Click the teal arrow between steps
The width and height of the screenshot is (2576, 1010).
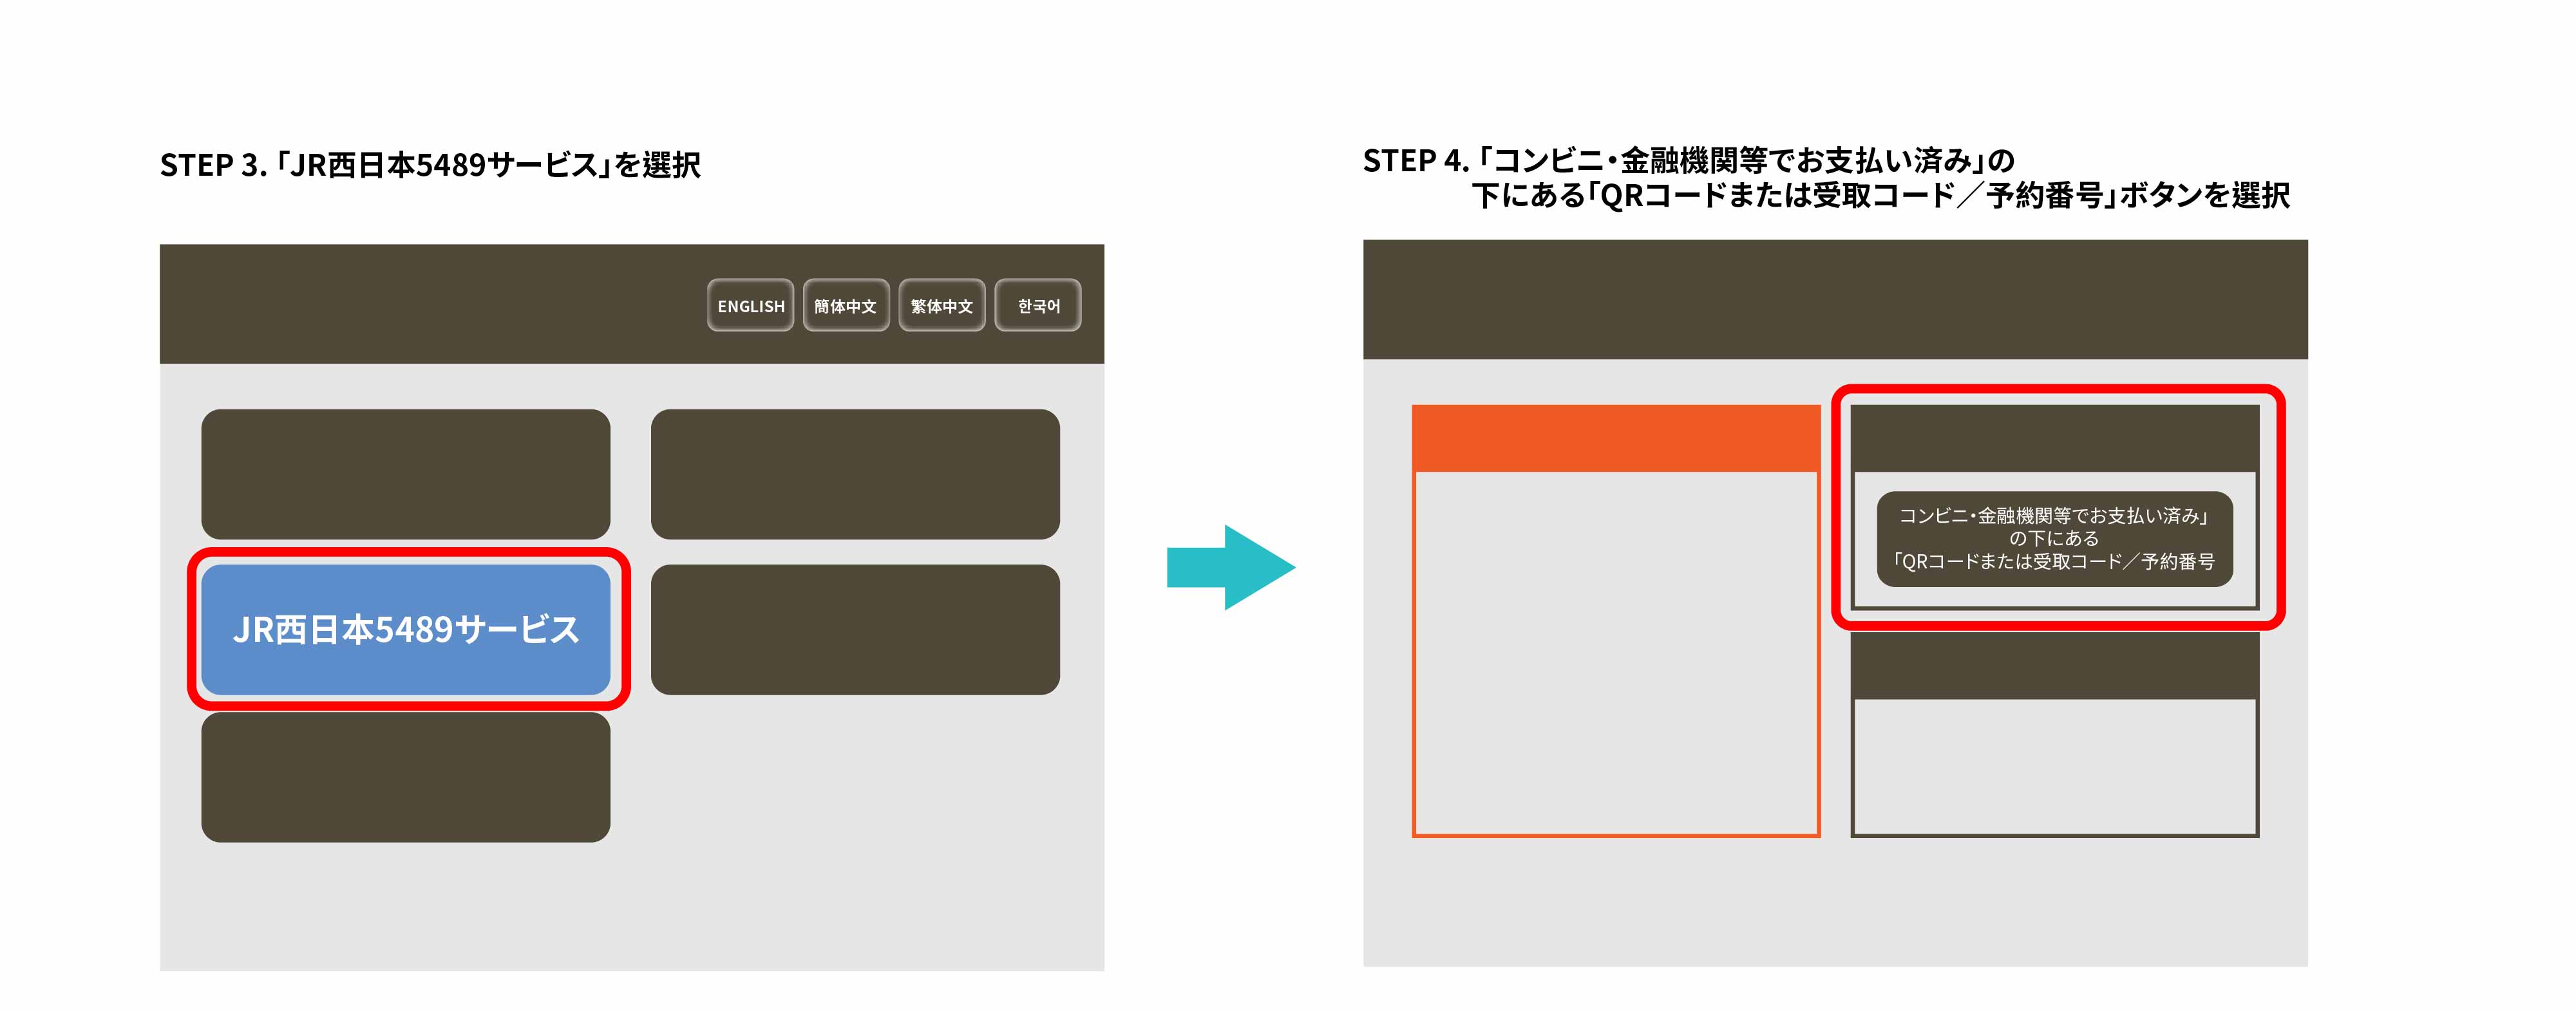[1230, 567]
